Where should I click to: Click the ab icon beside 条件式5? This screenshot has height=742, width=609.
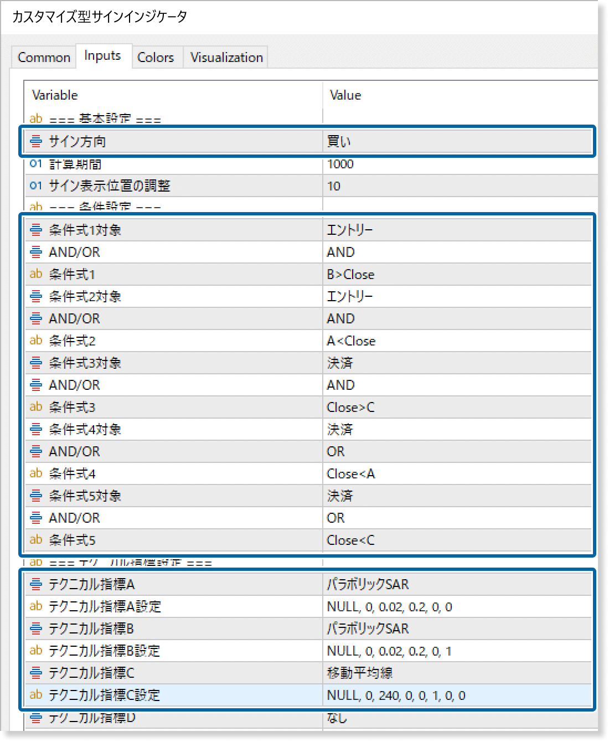(x=35, y=540)
